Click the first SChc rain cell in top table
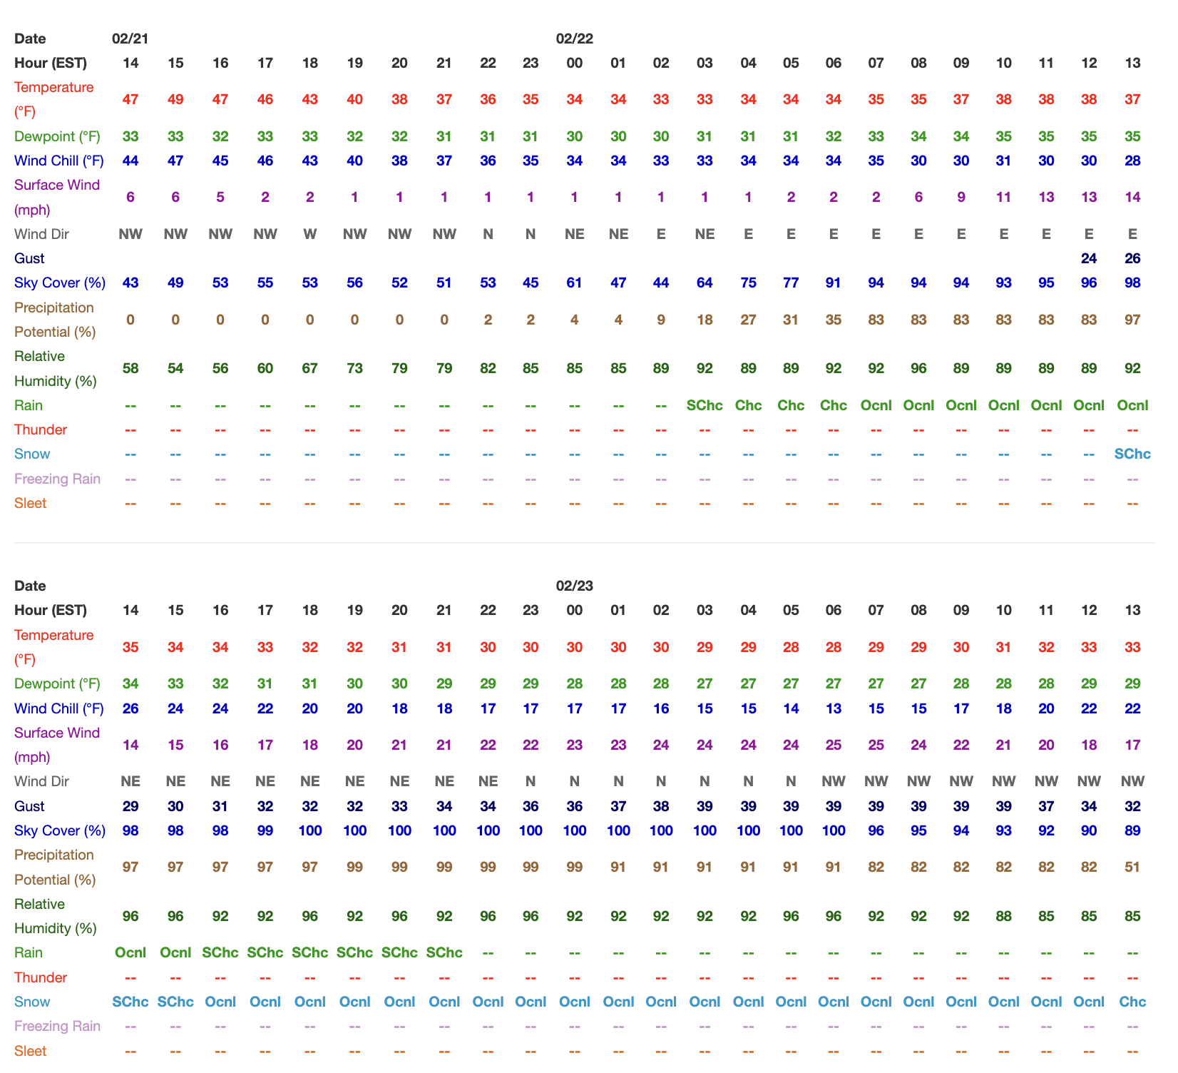This screenshot has height=1073, width=1178. (705, 405)
